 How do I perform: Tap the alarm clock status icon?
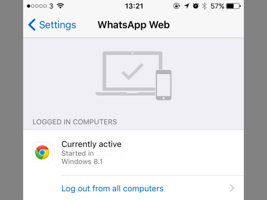pos(196,6)
